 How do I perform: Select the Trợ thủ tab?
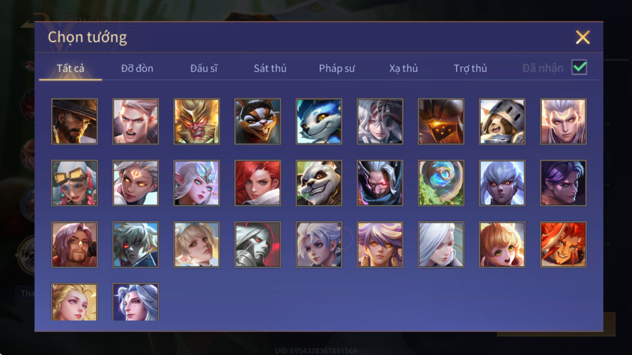(470, 68)
